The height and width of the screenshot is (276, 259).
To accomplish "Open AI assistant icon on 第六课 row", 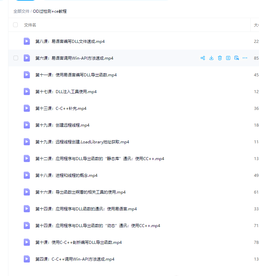I will tap(237, 58).
